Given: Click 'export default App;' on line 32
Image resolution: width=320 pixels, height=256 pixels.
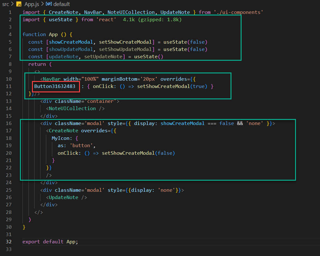Looking at the screenshot, I should click(50, 242).
